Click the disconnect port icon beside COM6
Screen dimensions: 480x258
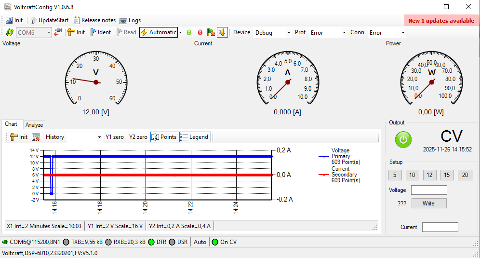(58, 32)
